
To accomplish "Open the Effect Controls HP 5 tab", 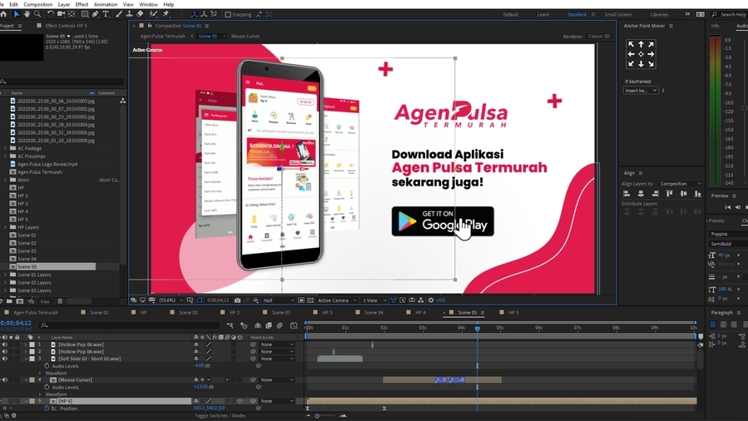I will pyautogui.click(x=66, y=26).
